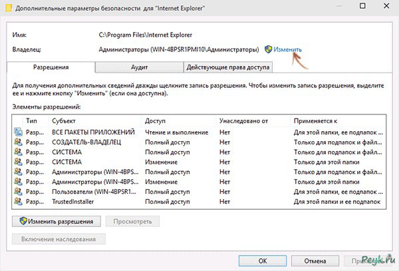Click the Просмотреть button
399x271 pixels.
pyautogui.click(x=132, y=221)
